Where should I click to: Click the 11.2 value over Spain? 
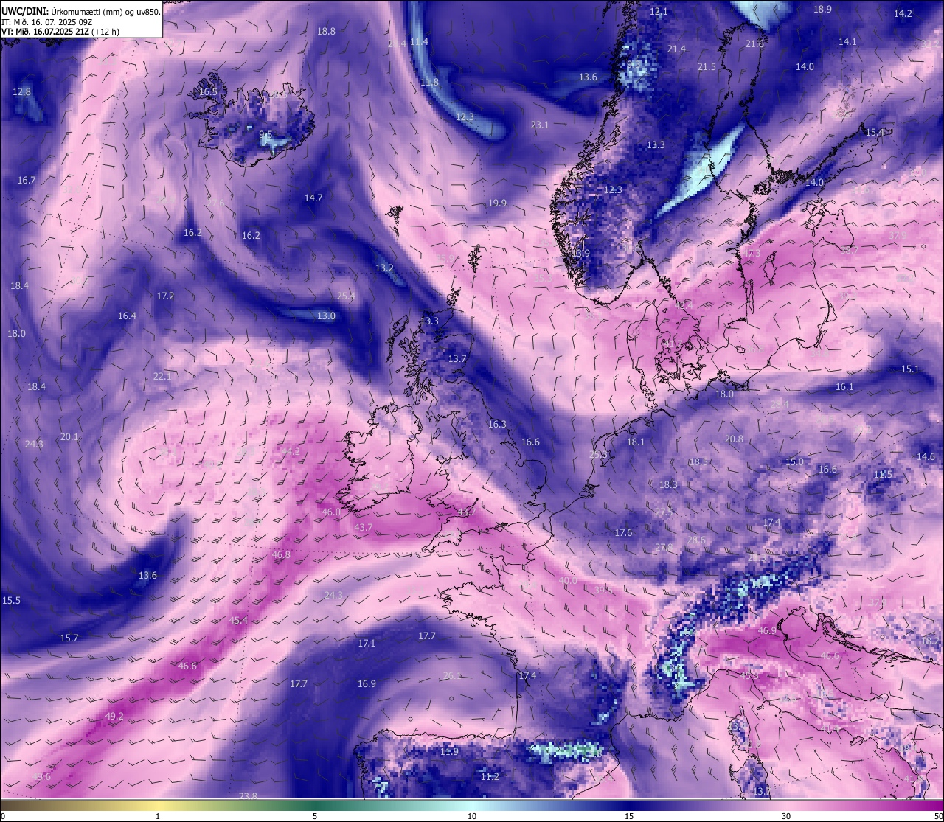490,777
